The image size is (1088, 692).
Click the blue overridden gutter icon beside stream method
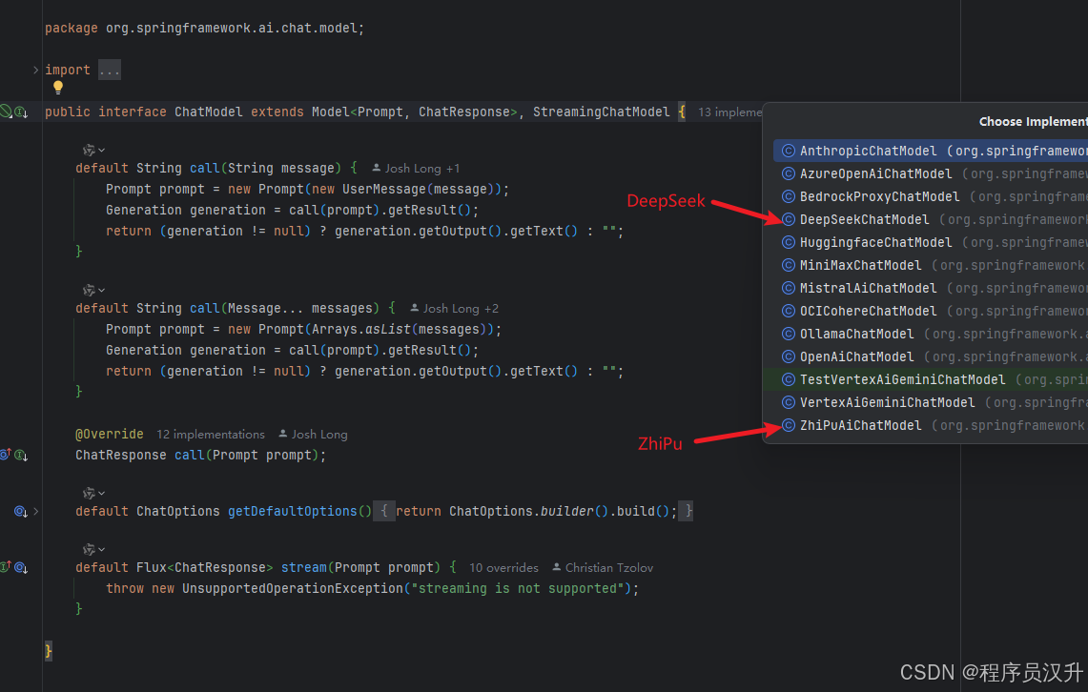21,568
